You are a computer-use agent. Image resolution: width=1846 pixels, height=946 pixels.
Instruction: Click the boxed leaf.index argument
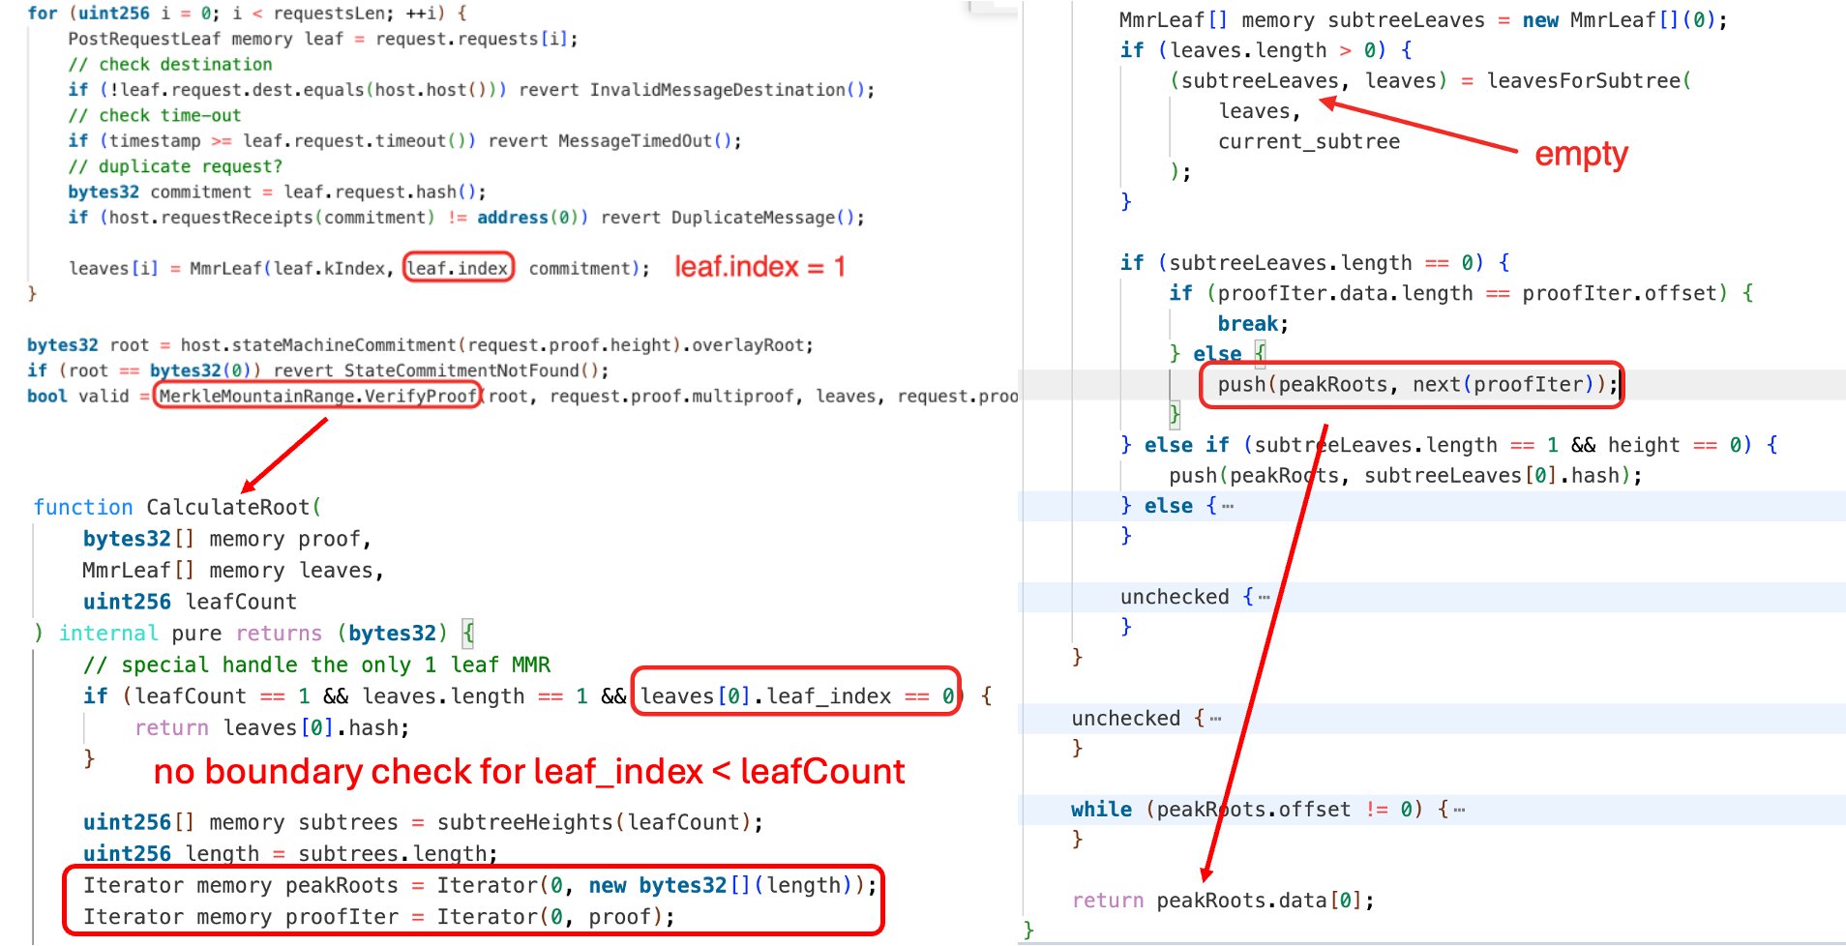point(458,268)
